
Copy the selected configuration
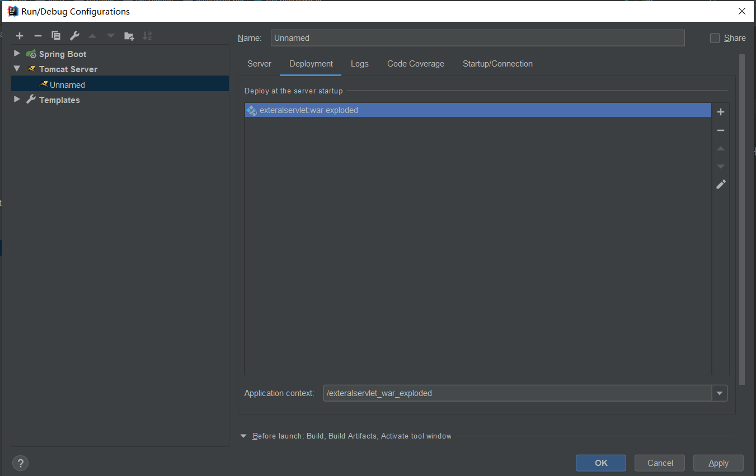coord(56,36)
